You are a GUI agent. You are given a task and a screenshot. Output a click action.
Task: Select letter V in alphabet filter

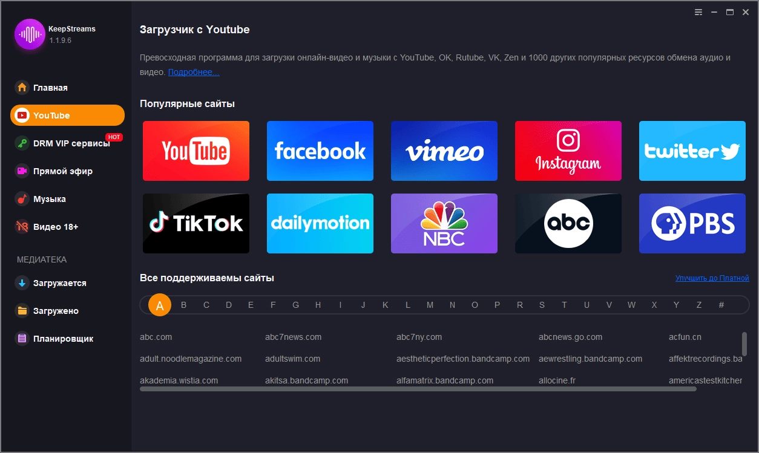point(609,305)
